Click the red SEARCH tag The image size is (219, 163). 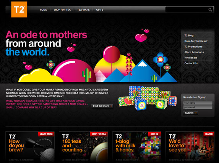(209, 134)
